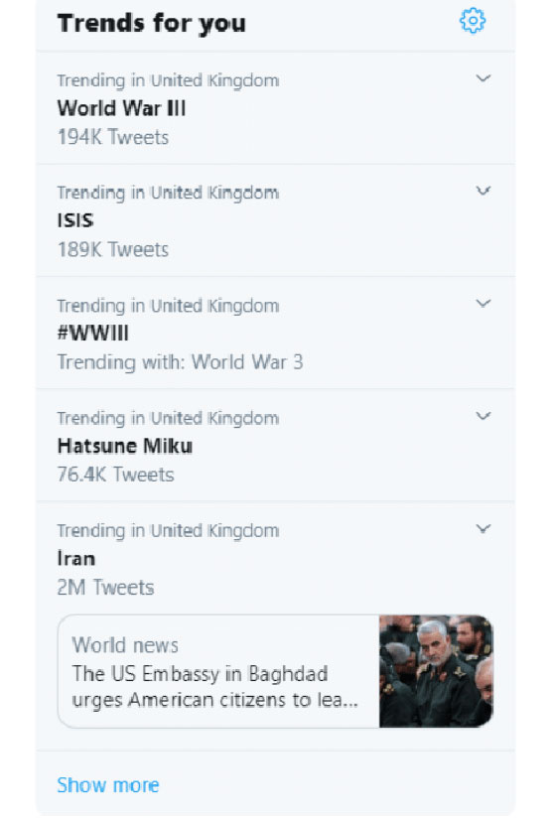Click the World news category label
The height and width of the screenshot is (819, 556).
tap(125, 645)
